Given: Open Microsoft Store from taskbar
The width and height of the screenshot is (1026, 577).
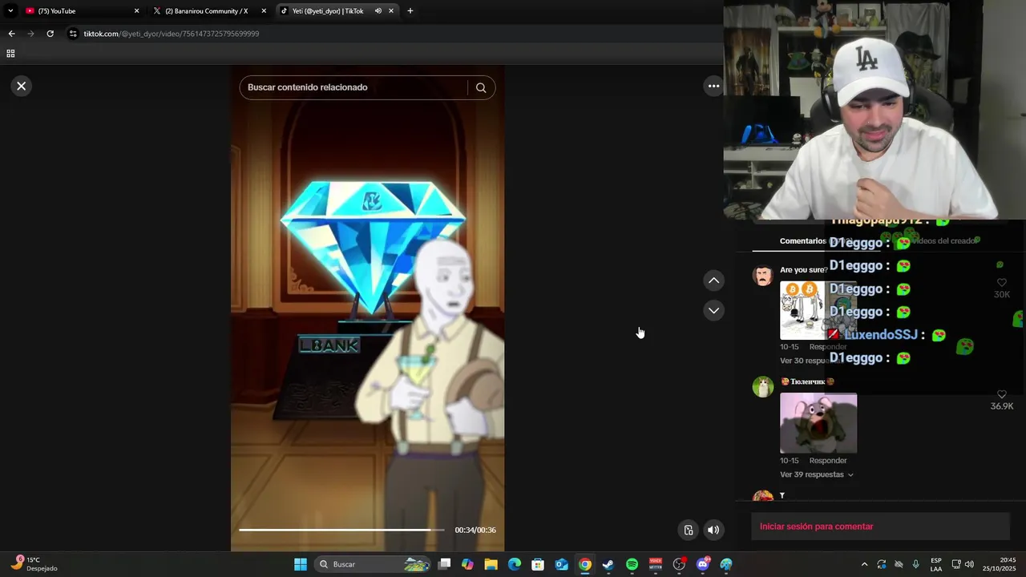Looking at the screenshot, I should [x=538, y=564].
